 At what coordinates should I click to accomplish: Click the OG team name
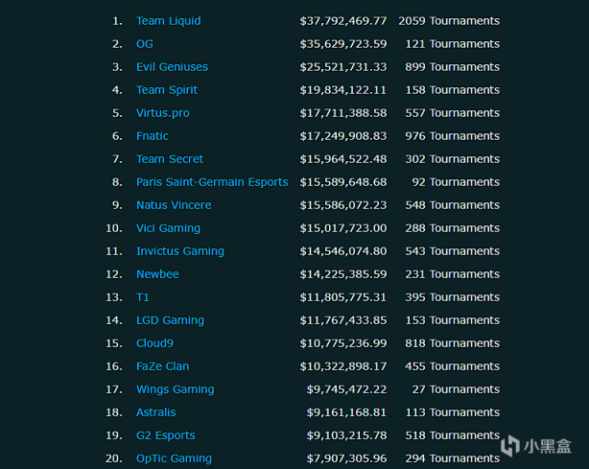145,44
